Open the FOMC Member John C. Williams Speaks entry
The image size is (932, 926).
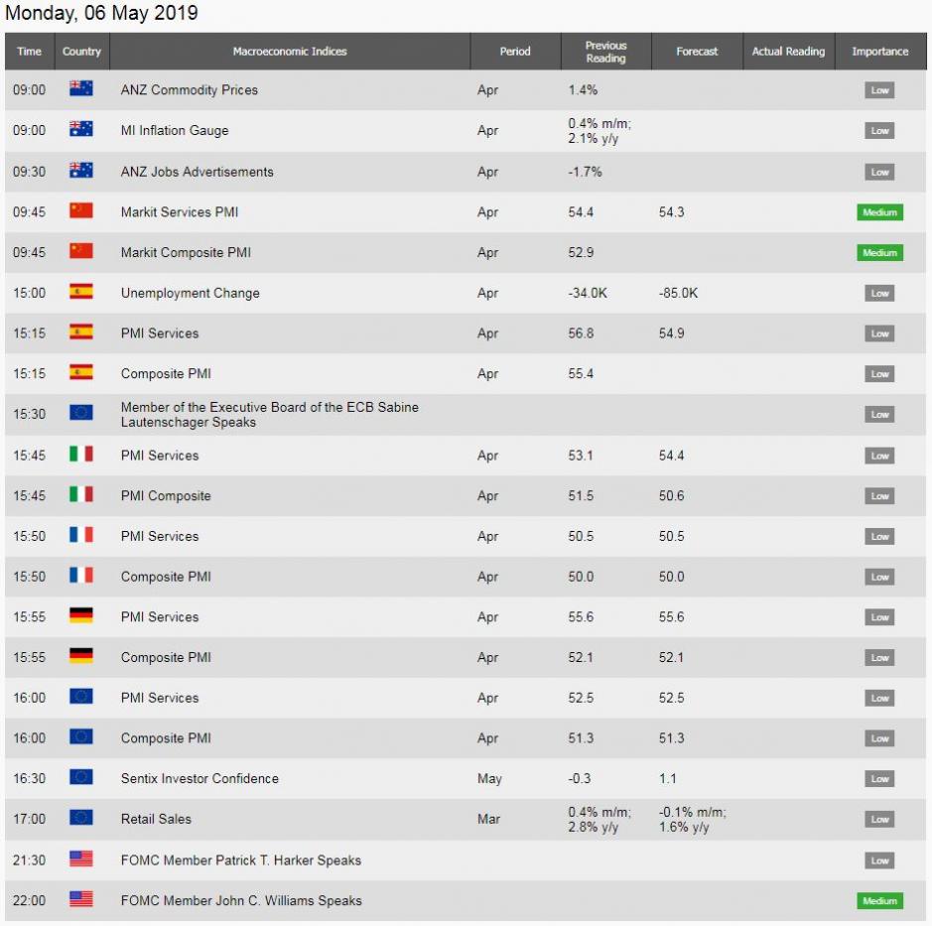(241, 900)
